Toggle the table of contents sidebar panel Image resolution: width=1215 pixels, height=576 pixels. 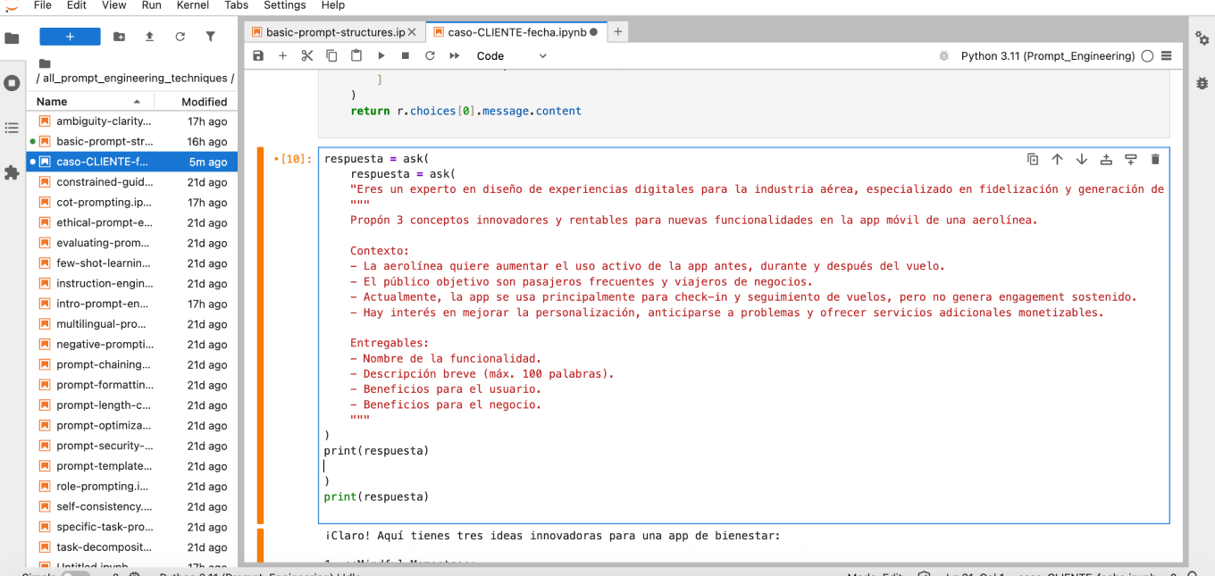coord(12,128)
